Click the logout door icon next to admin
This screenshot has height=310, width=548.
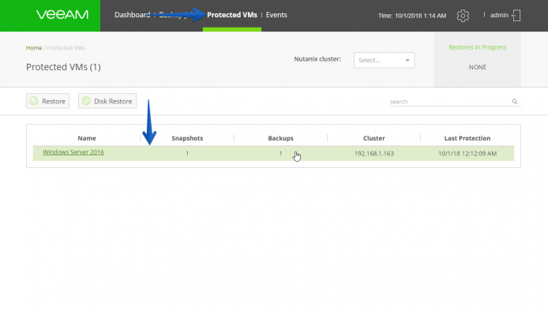(516, 15)
